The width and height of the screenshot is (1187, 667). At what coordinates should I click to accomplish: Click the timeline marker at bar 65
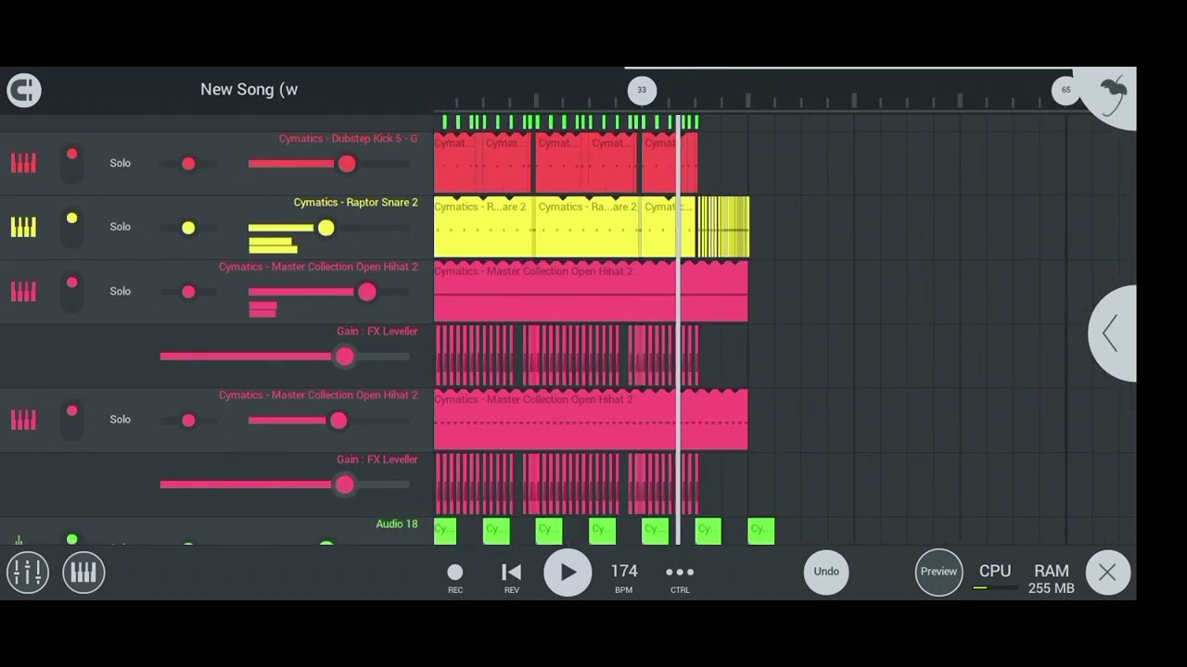tap(1066, 90)
